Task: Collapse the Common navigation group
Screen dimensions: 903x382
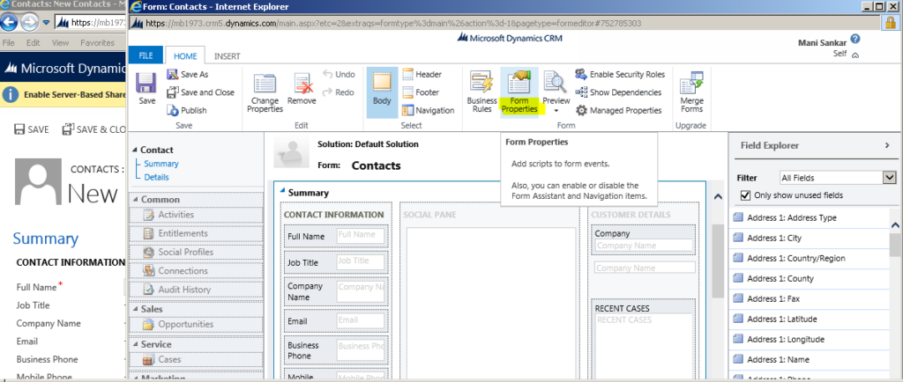Action: 136,199
